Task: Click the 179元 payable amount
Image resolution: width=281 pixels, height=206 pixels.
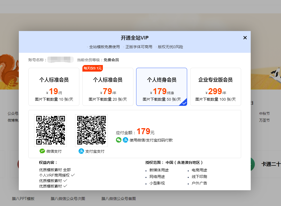Action: (145, 131)
